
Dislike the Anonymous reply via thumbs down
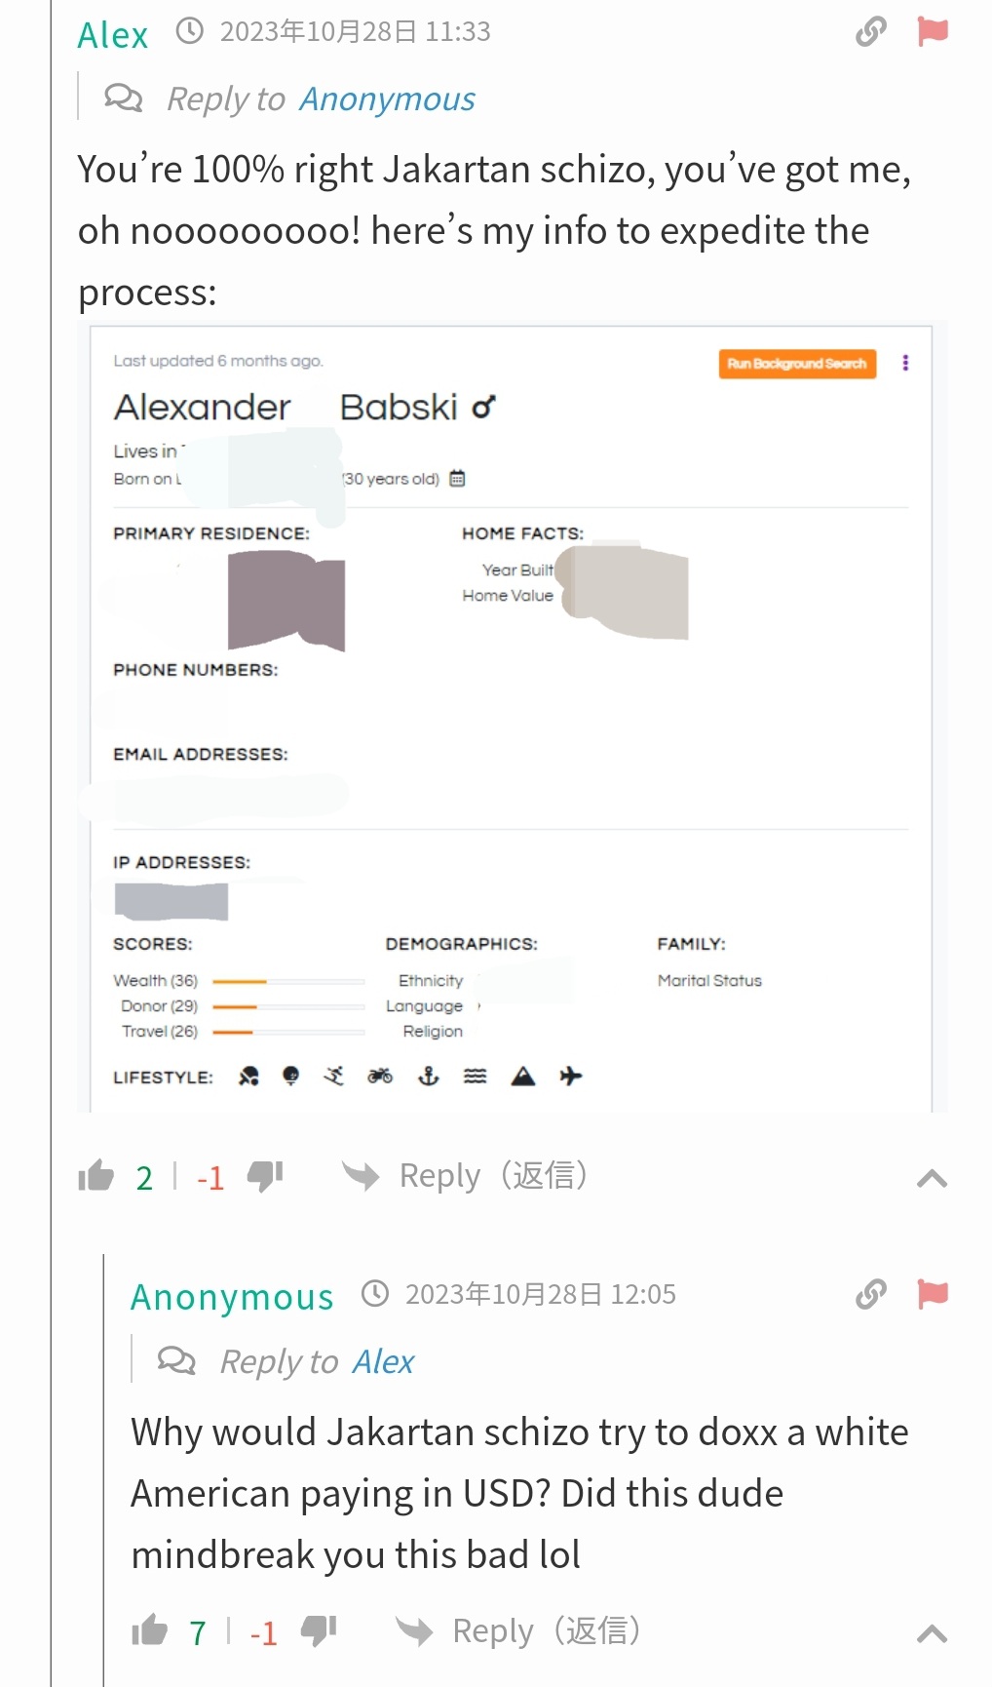[x=319, y=1630]
